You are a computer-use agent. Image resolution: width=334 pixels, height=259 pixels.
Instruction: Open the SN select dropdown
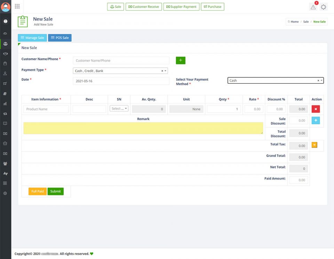click(119, 109)
